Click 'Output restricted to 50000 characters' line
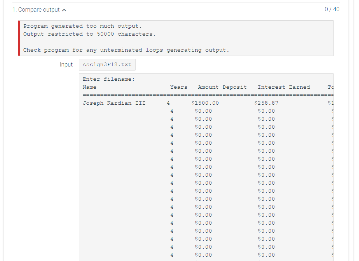Viewport: 359px width, 261px height. point(89,34)
